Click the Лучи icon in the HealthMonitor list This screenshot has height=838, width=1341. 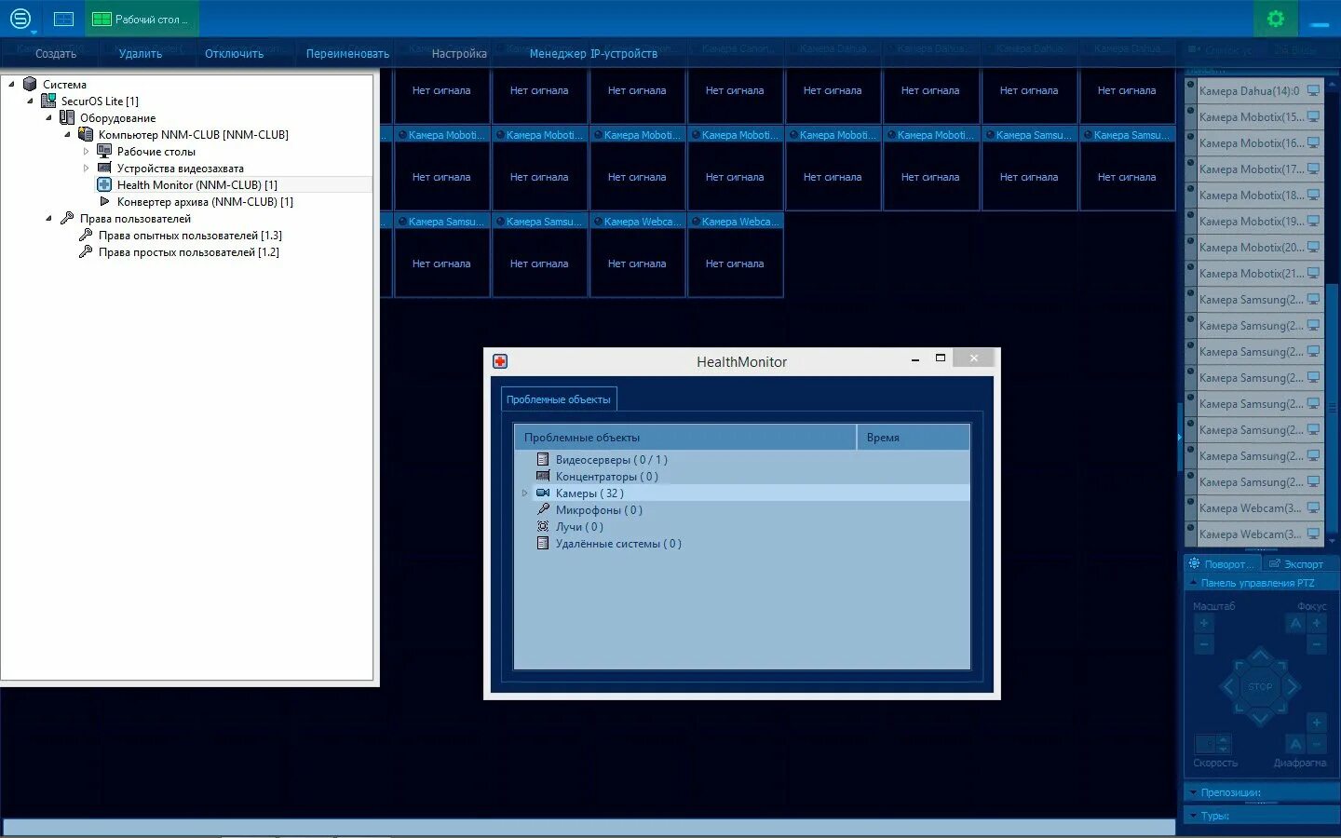(543, 526)
